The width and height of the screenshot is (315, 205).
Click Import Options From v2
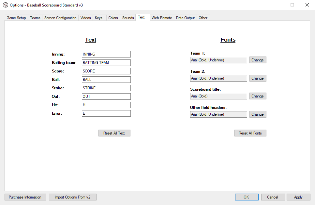[x=72, y=197]
